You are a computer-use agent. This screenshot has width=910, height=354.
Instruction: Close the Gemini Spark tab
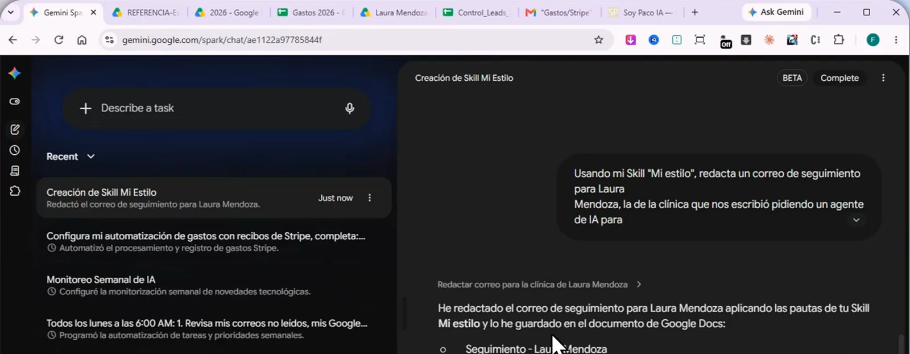(x=93, y=12)
